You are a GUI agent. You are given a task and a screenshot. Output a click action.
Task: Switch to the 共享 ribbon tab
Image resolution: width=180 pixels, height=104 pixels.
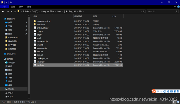coord(21,7)
